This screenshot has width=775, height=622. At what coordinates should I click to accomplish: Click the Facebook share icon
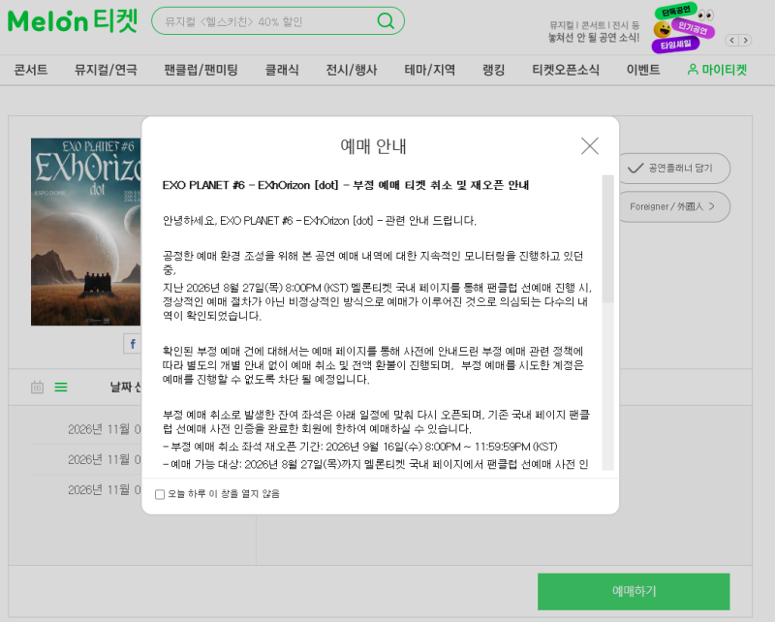(x=133, y=344)
